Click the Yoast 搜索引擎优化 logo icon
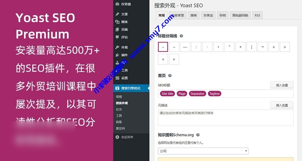The width and height of the screenshot is (302, 161). point(117,88)
